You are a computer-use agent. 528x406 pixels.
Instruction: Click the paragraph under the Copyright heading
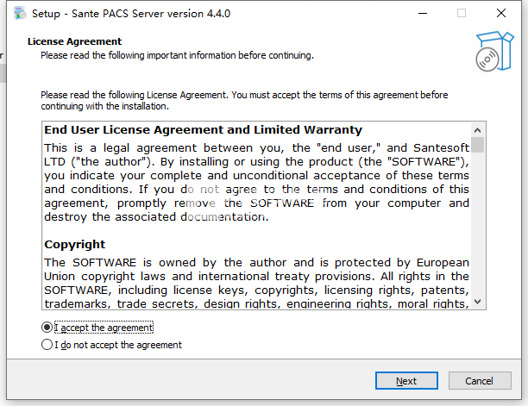point(256,283)
